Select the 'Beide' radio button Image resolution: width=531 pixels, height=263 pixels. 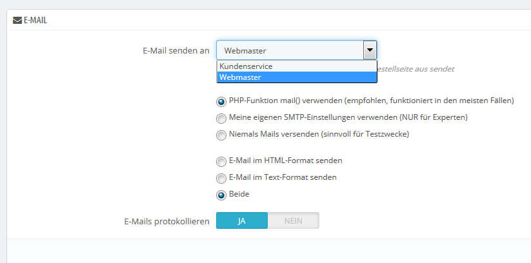point(221,194)
